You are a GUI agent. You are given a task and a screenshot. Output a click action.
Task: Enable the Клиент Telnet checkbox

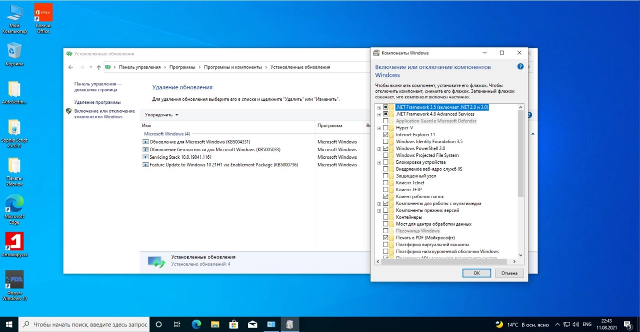click(x=385, y=183)
